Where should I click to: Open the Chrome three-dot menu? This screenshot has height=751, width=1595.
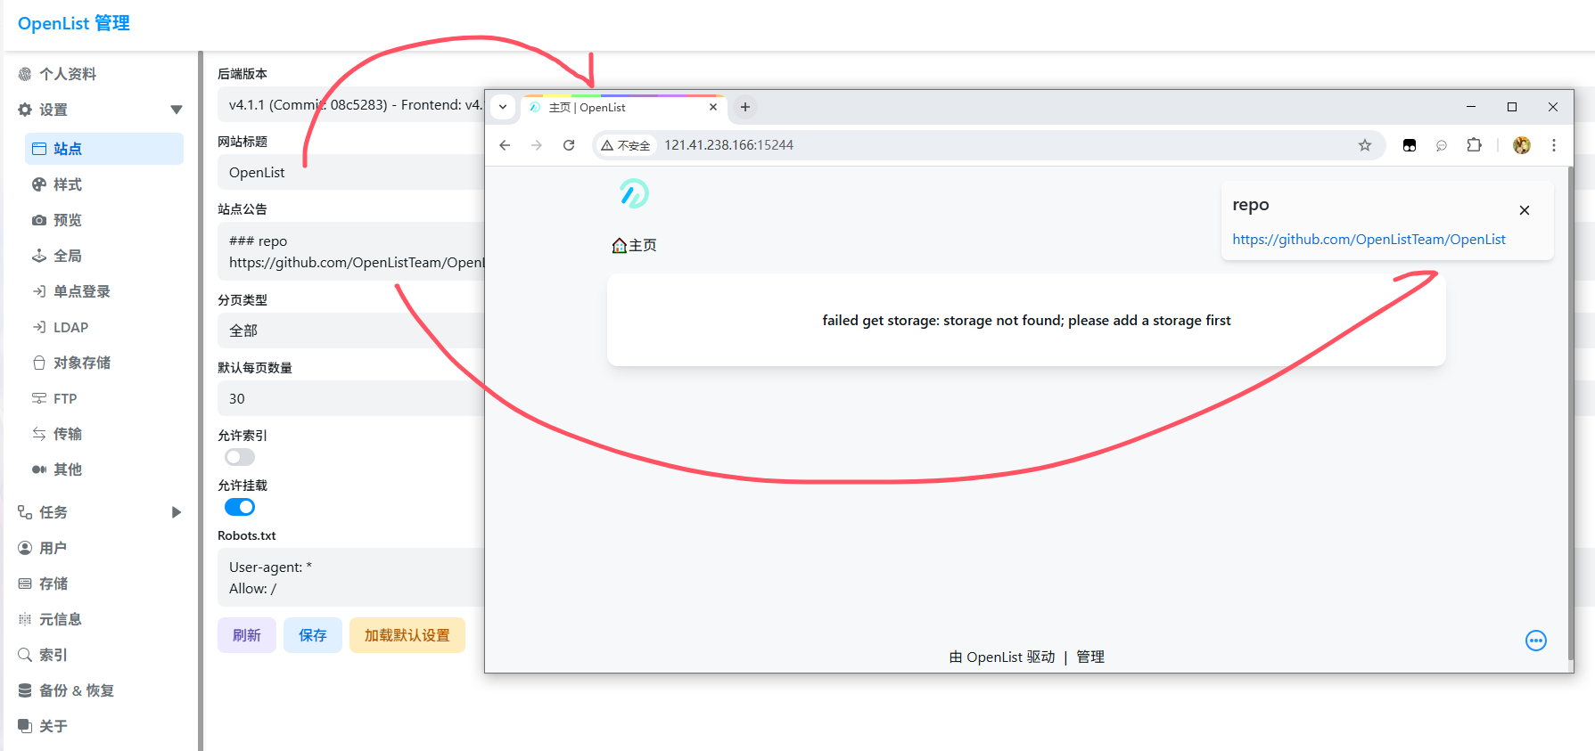coord(1553,145)
